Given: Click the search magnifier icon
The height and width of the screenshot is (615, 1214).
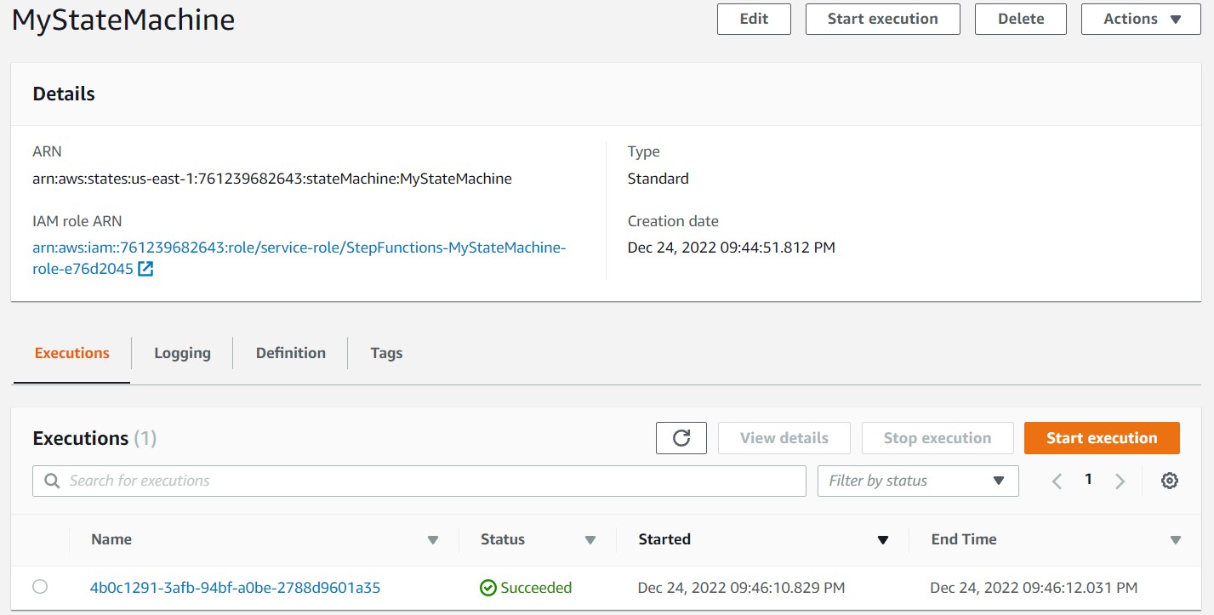Looking at the screenshot, I should click(x=52, y=481).
